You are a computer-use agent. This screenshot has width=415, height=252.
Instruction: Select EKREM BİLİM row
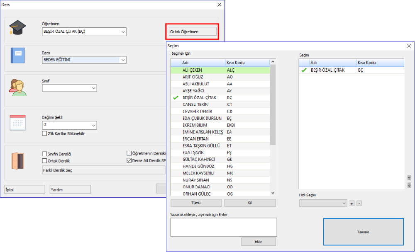pyautogui.click(x=220, y=125)
